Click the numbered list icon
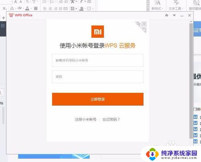201x162 pixels. 52,2
